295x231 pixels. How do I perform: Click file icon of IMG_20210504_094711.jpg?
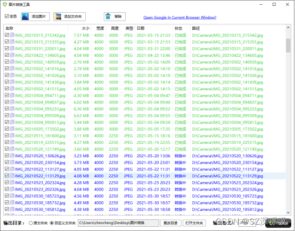tap(12, 96)
